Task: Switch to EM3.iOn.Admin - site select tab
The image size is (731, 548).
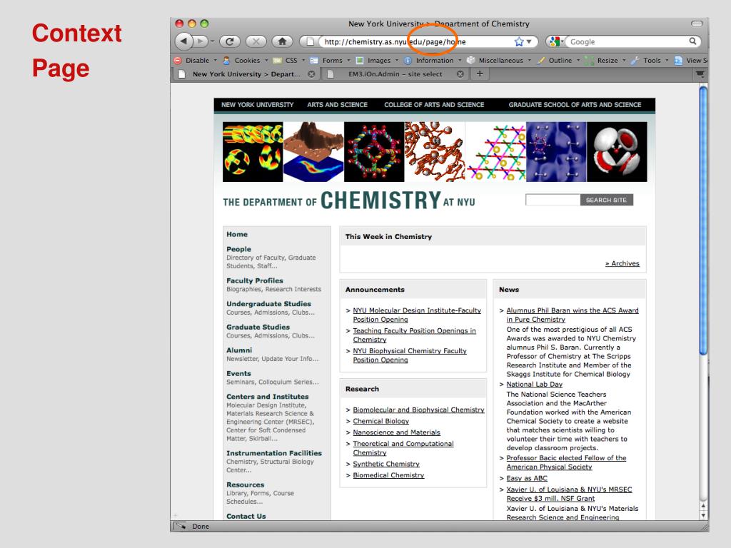Action: click(x=394, y=74)
